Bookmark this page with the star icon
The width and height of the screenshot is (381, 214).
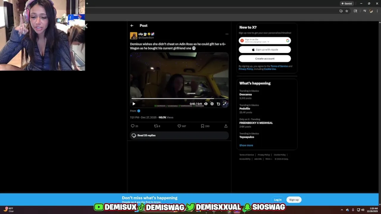click(347, 11)
